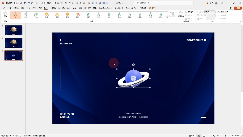Open the Insert ribbon tab
The image size is (243, 137).
click(x=23, y=8)
